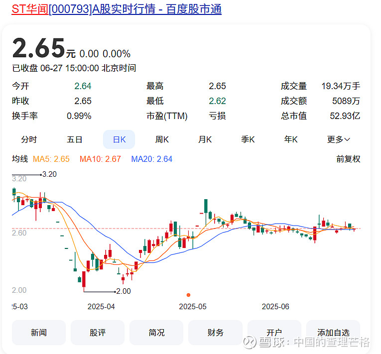The width and height of the screenshot is (381, 354).
Task: Click the 总市值 value 52.93亿
Action: 345,116
